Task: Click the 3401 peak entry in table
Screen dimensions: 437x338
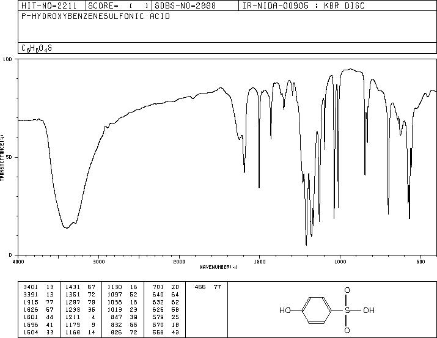Action: (x=39, y=287)
